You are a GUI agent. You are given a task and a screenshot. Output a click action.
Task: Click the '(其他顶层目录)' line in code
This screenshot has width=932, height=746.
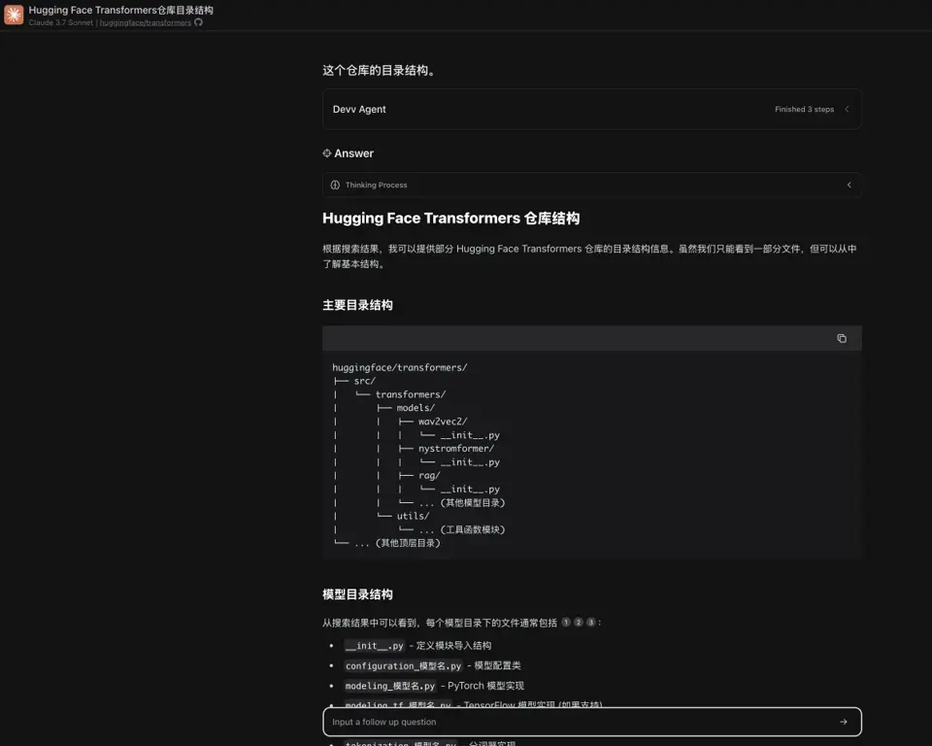[x=408, y=543]
